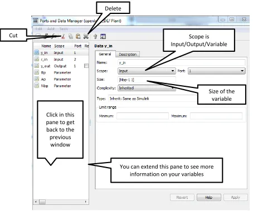Open the Edit menu
The height and width of the screenshot is (211, 253).
[x=38, y=28]
